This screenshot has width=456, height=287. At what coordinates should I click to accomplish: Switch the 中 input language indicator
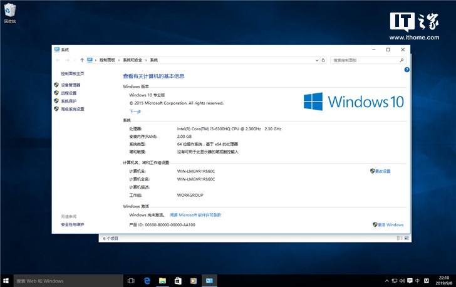coord(417,281)
